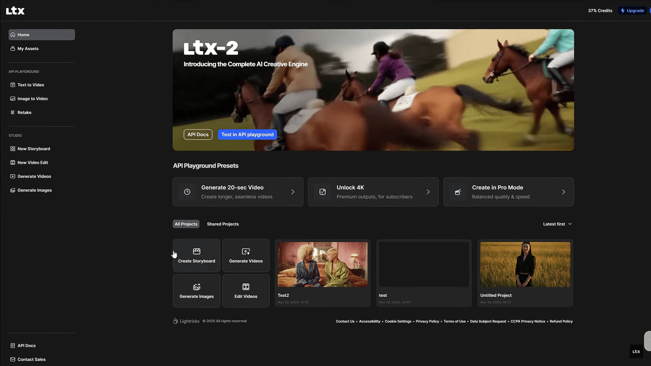
Task: Select New Video Edit label in sidebar
Action: 33,163
